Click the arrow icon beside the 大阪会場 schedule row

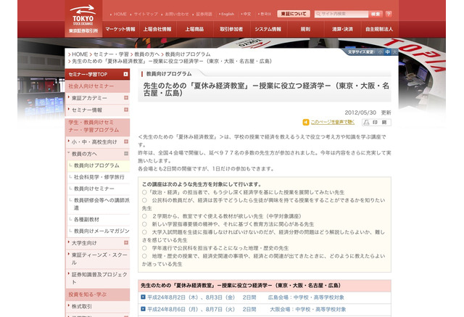click(144, 308)
